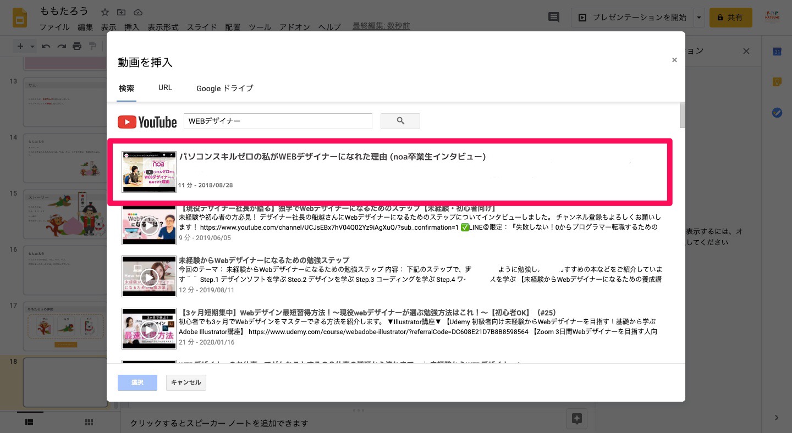
Task: Open the スライド menu
Action: (x=201, y=27)
